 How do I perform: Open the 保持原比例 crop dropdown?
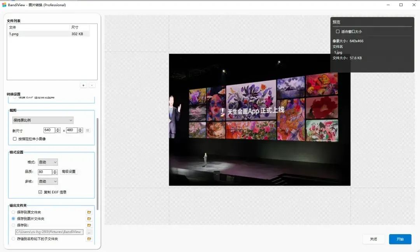[43, 120]
